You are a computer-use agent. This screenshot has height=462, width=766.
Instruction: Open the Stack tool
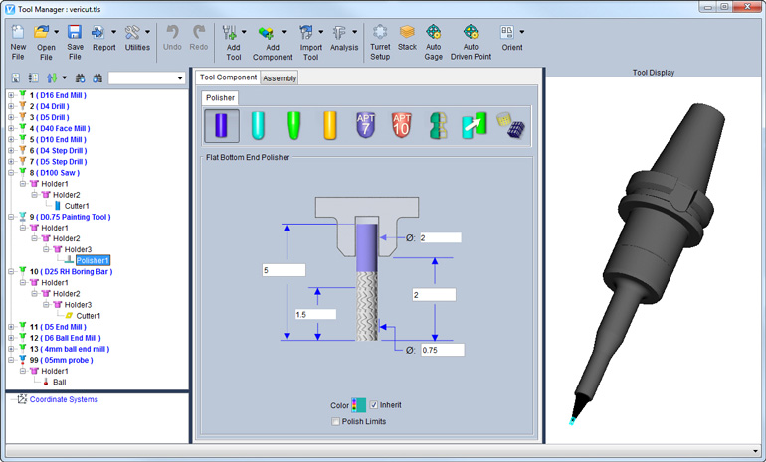[x=407, y=38]
